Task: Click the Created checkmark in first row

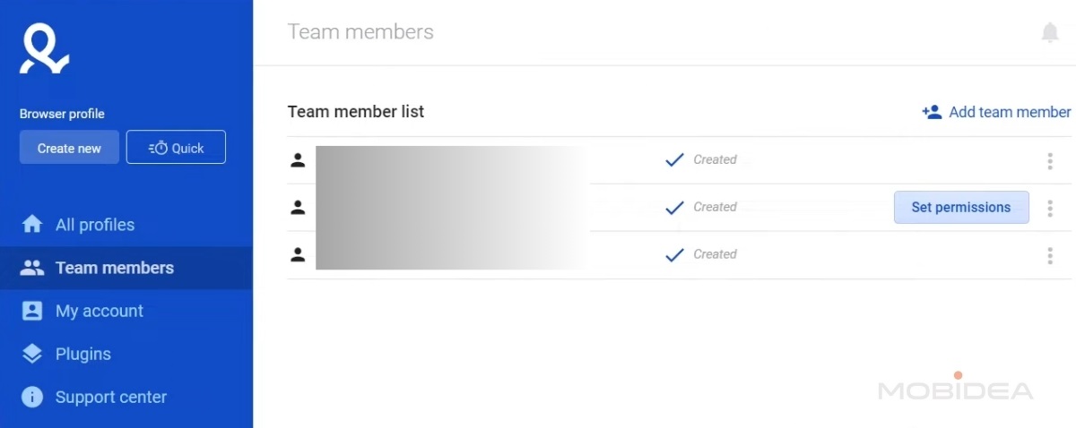Action: tap(674, 160)
